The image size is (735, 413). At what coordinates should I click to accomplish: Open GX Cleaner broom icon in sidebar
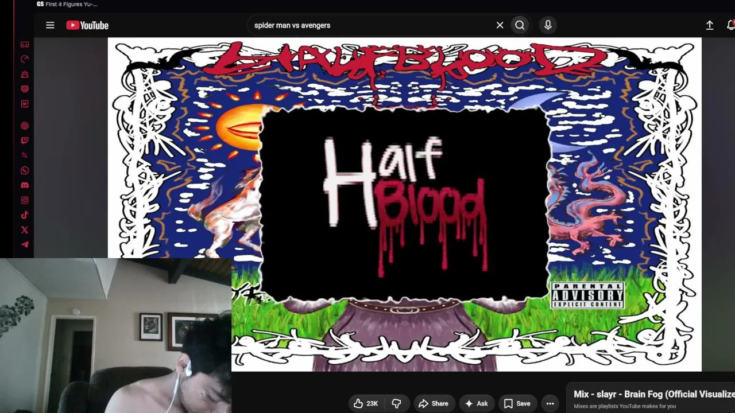[x=25, y=74]
